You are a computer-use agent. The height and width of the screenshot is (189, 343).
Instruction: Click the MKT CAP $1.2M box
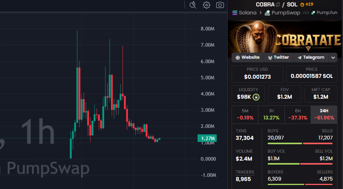(x=321, y=94)
